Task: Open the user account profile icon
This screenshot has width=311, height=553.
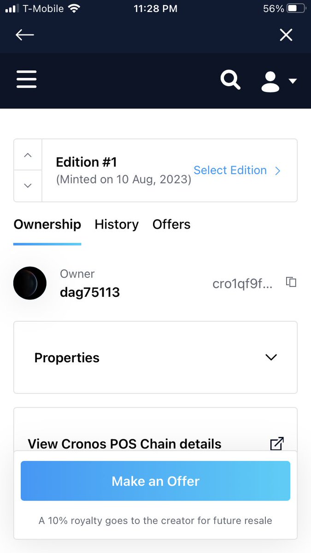Action: [x=270, y=81]
